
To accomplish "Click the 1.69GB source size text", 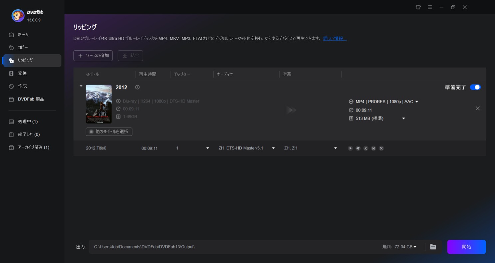I will coord(130,117).
